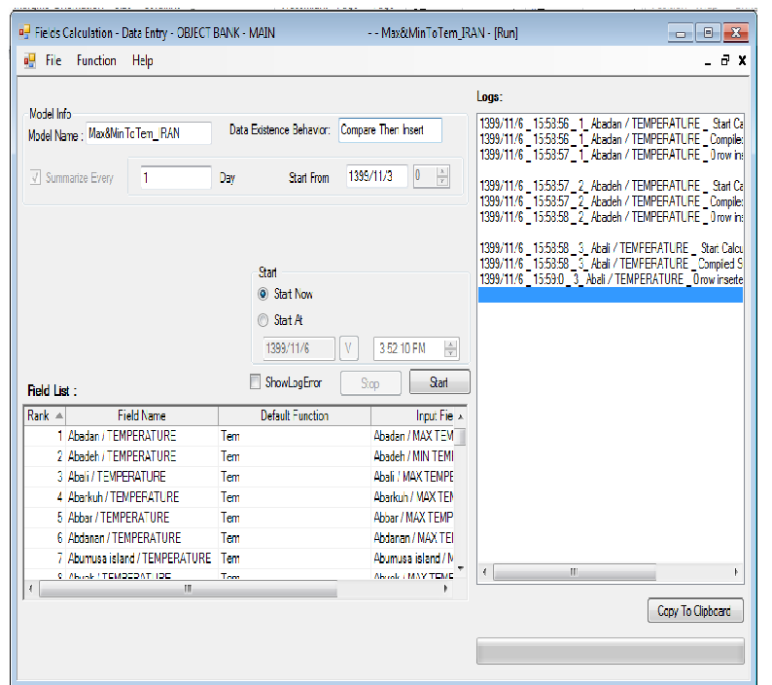Select the Start At radio option
Screen dimensions: 772x685
(x=263, y=320)
